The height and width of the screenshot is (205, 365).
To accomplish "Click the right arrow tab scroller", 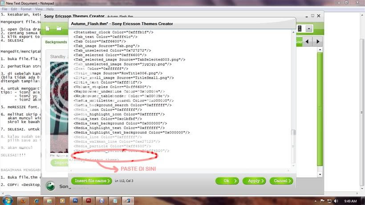I will click(x=318, y=42).
